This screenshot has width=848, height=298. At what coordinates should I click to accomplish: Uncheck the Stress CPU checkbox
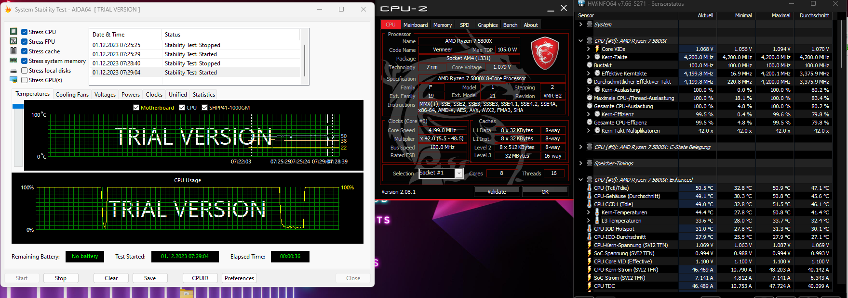point(24,32)
